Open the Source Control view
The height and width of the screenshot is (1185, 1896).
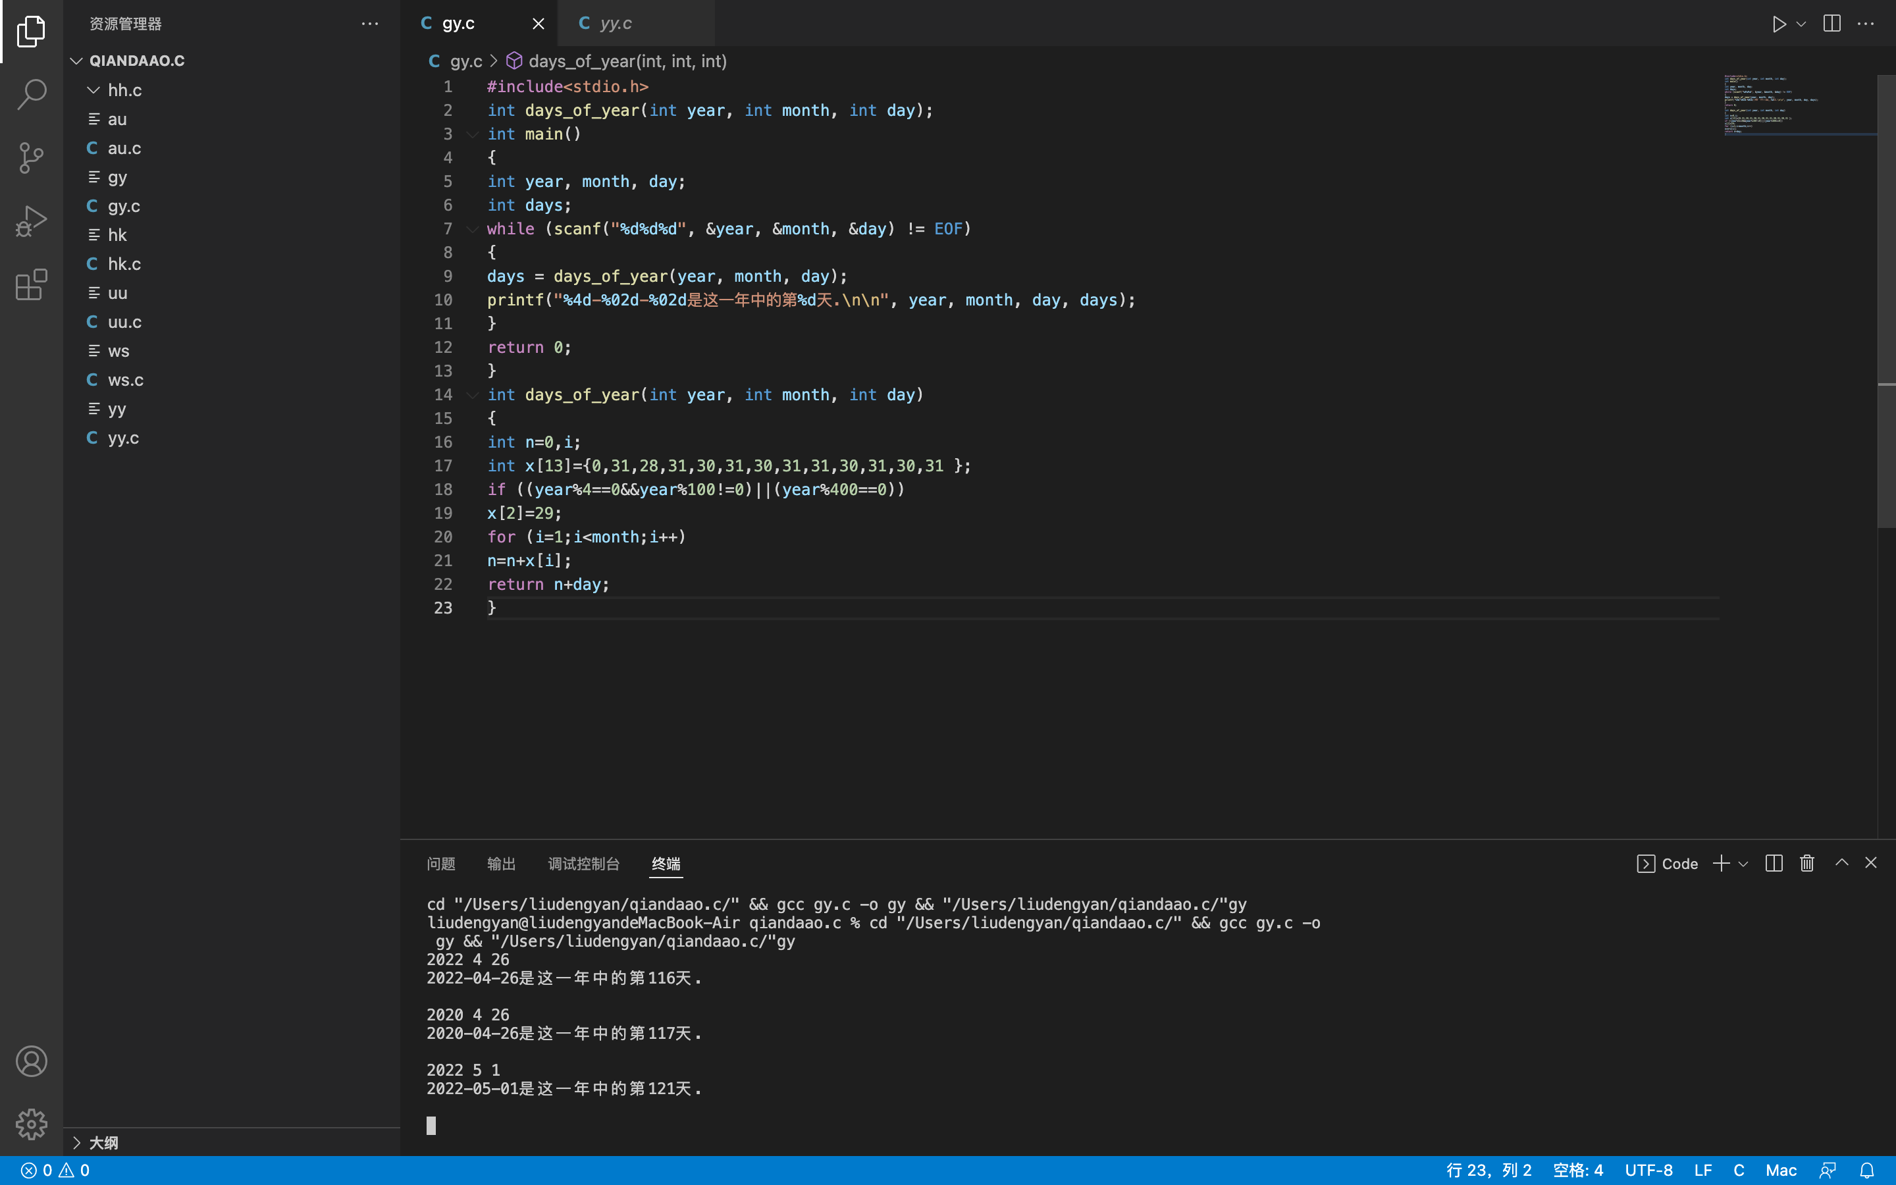pos(32,157)
